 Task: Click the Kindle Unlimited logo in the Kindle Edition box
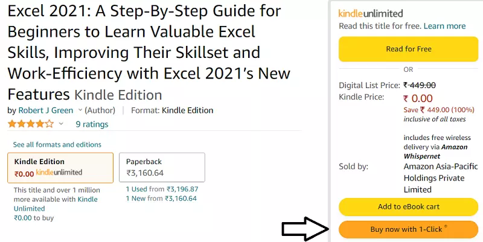(59, 173)
